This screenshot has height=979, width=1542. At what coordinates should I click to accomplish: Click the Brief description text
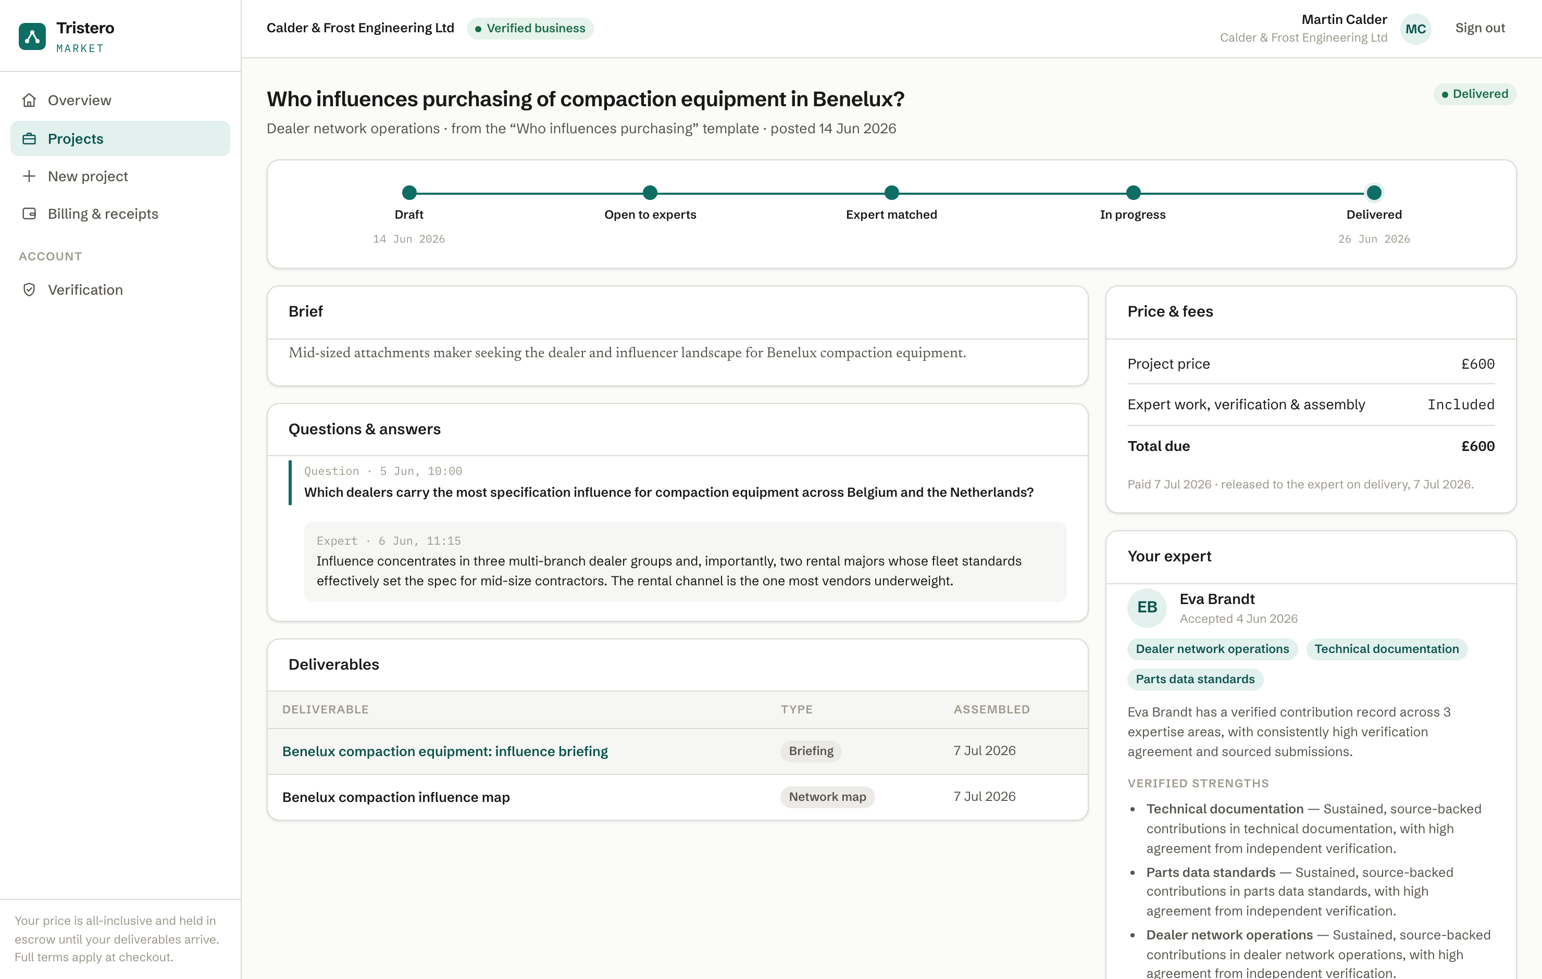click(x=627, y=353)
